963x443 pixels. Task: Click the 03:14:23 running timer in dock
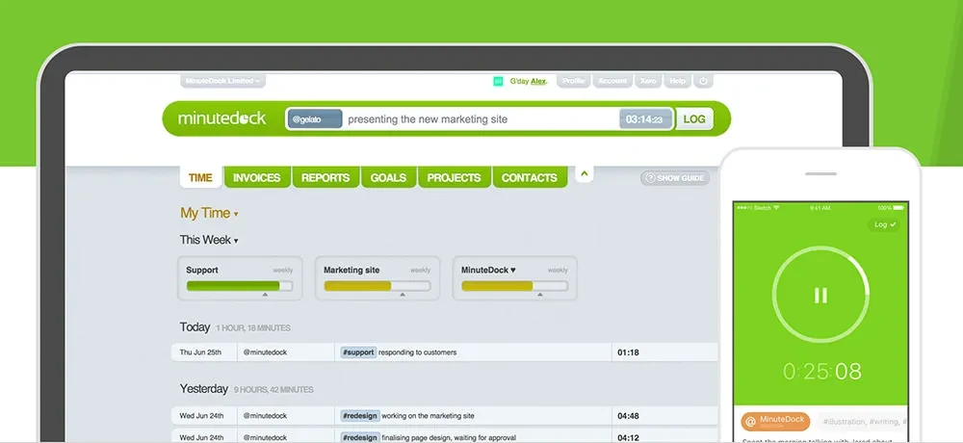point(645,119)
